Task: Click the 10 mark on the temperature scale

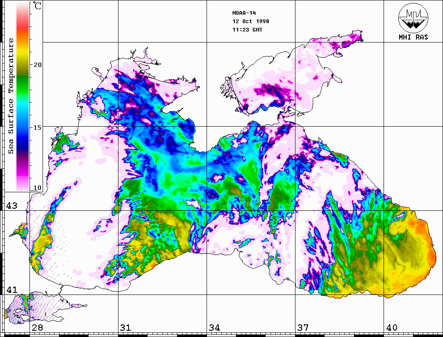Action: [x=38, y=188]
